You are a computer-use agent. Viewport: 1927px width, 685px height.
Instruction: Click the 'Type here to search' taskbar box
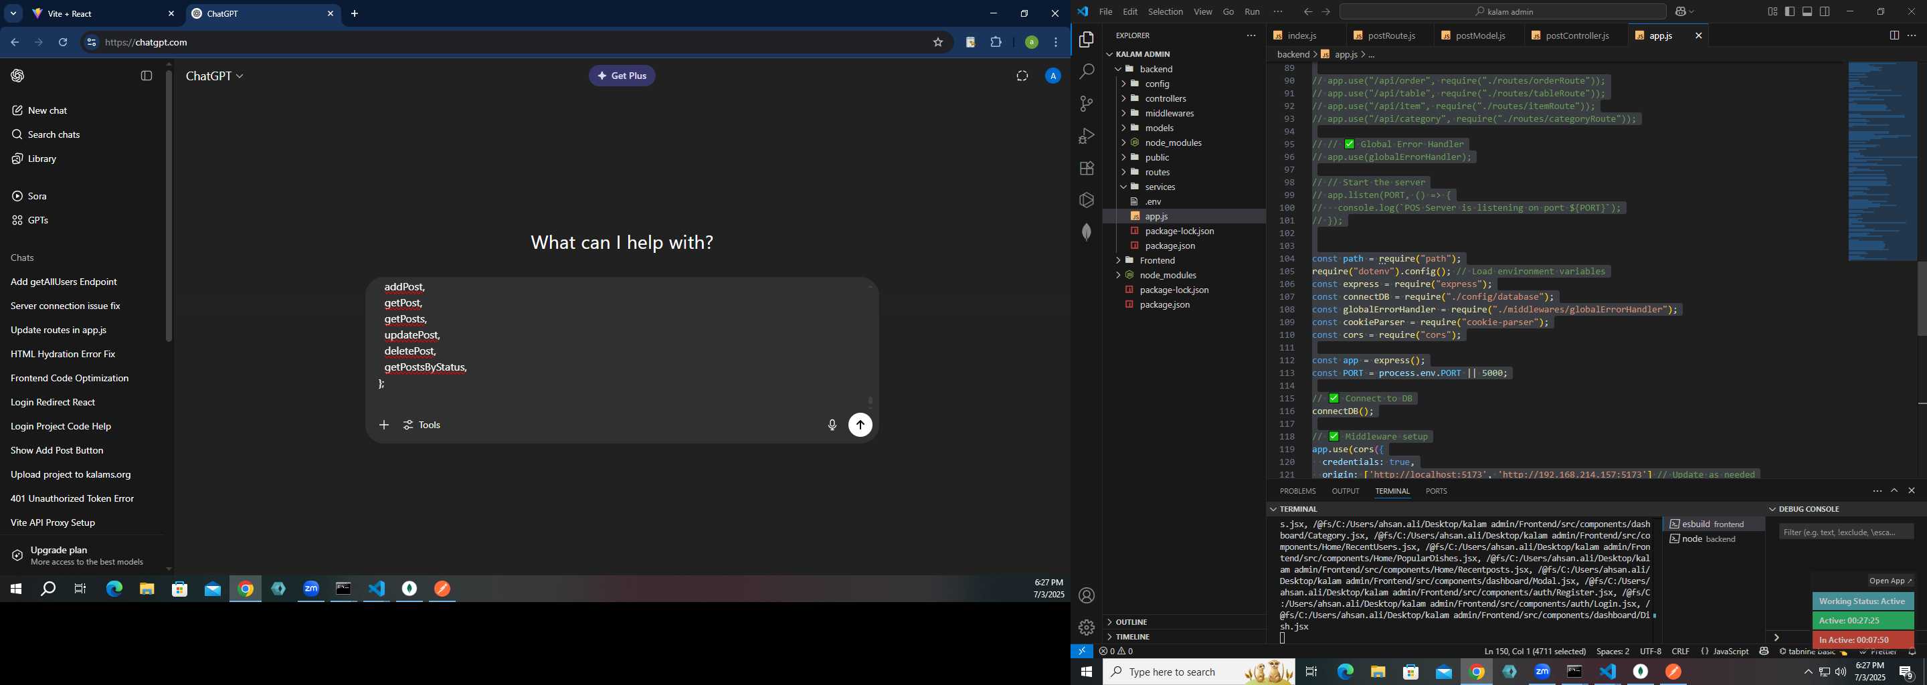point(1198,672)
